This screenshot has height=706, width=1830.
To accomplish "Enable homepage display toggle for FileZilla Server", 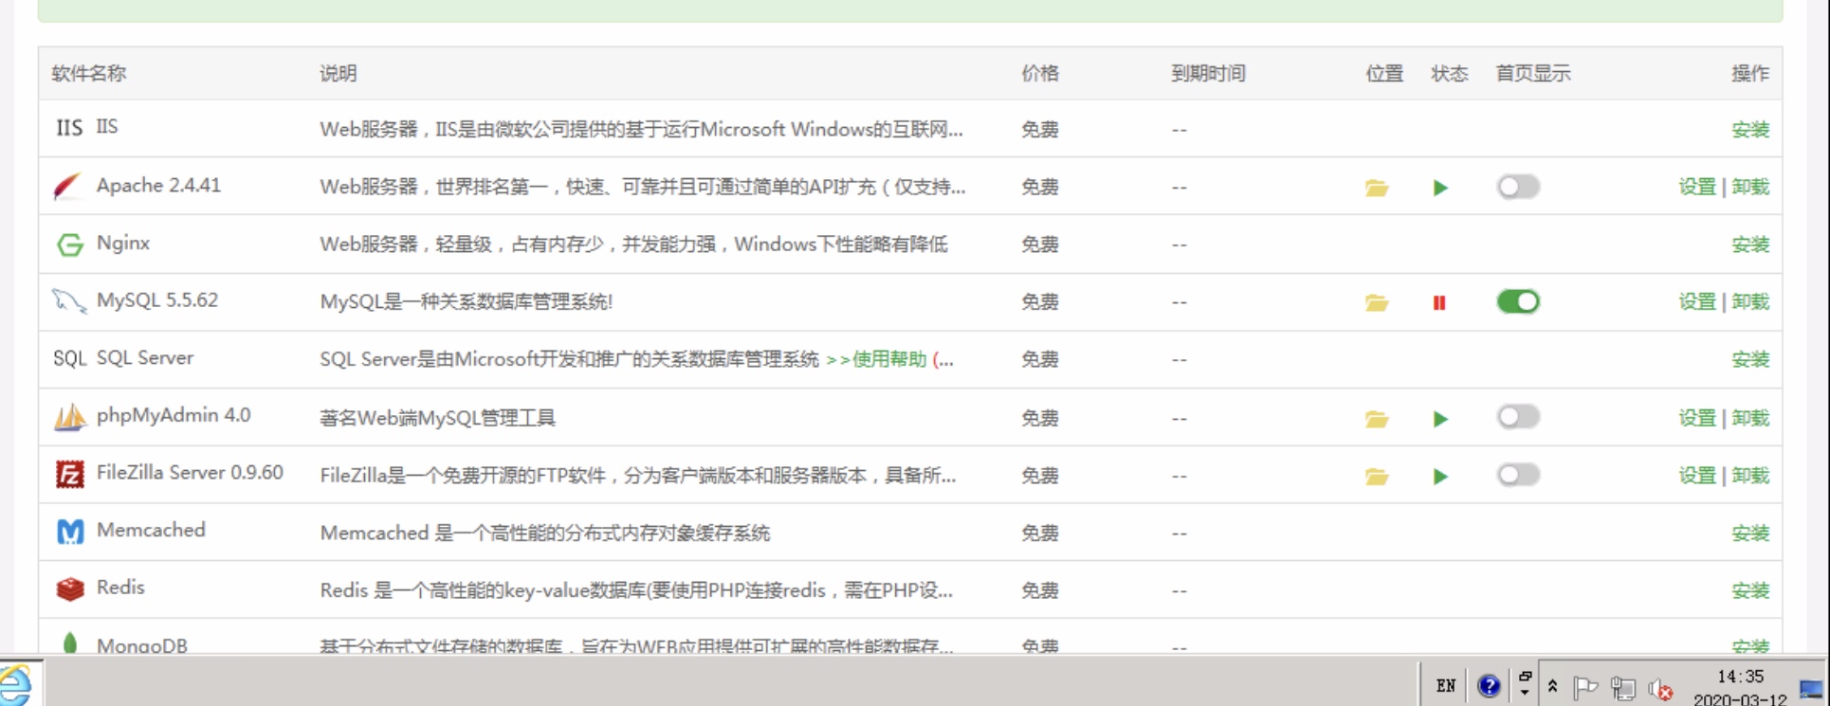I will [1518, 475].
